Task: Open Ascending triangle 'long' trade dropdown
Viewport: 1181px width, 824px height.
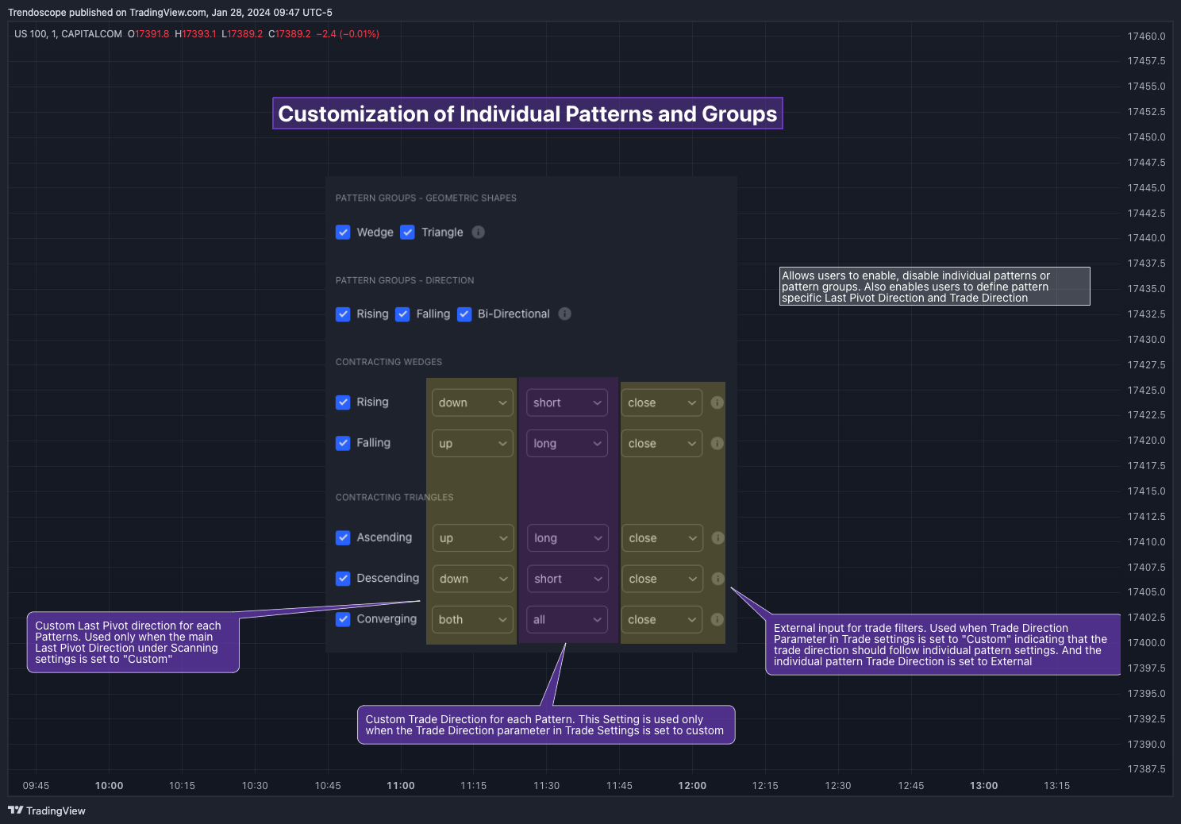Action: click(567, 537)
